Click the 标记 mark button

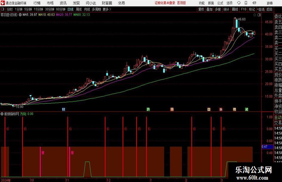(252, 9)
